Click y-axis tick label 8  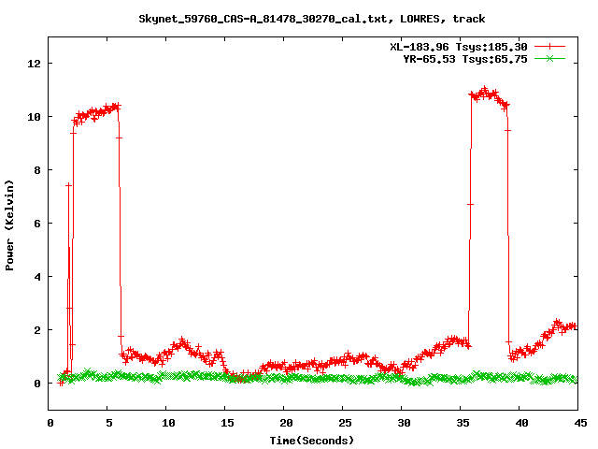tap(37, 170)
